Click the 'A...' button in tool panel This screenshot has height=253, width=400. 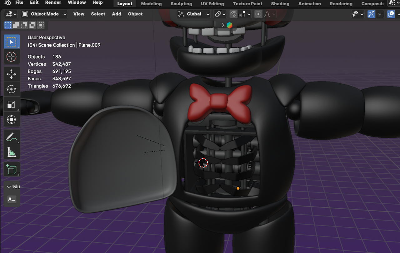[x=12, y=199]
